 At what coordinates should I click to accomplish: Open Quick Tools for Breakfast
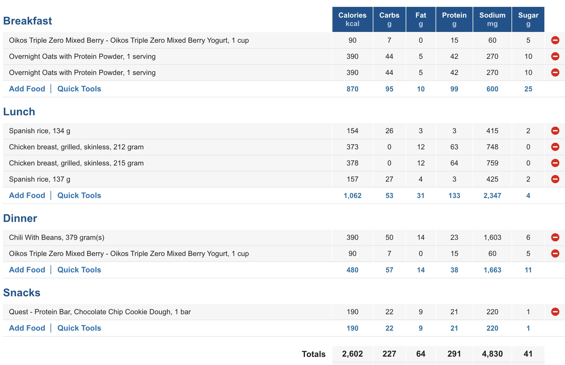(79, 89)
